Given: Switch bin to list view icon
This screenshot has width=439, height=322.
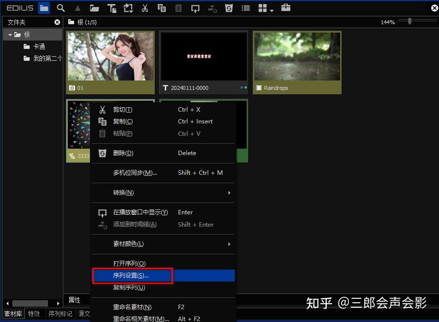Looking at the screenshot, I should tap(245, 8).
